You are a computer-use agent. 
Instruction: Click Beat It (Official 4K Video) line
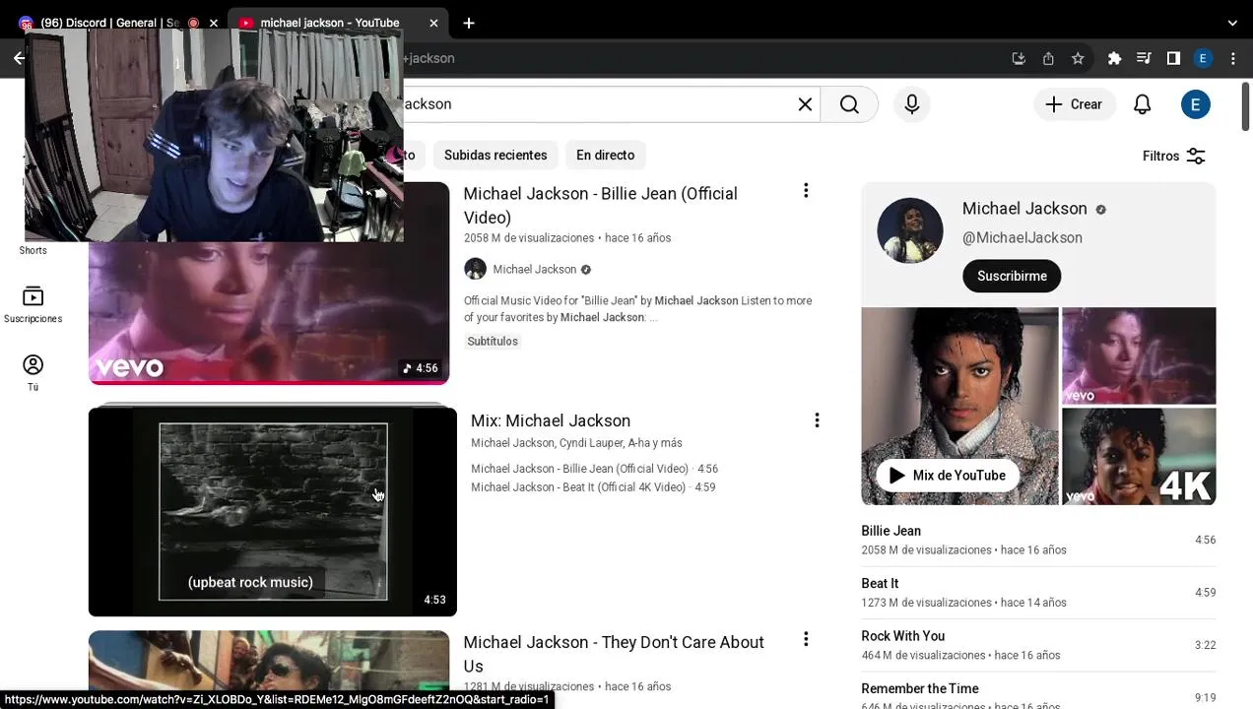(x=593, y=487)
